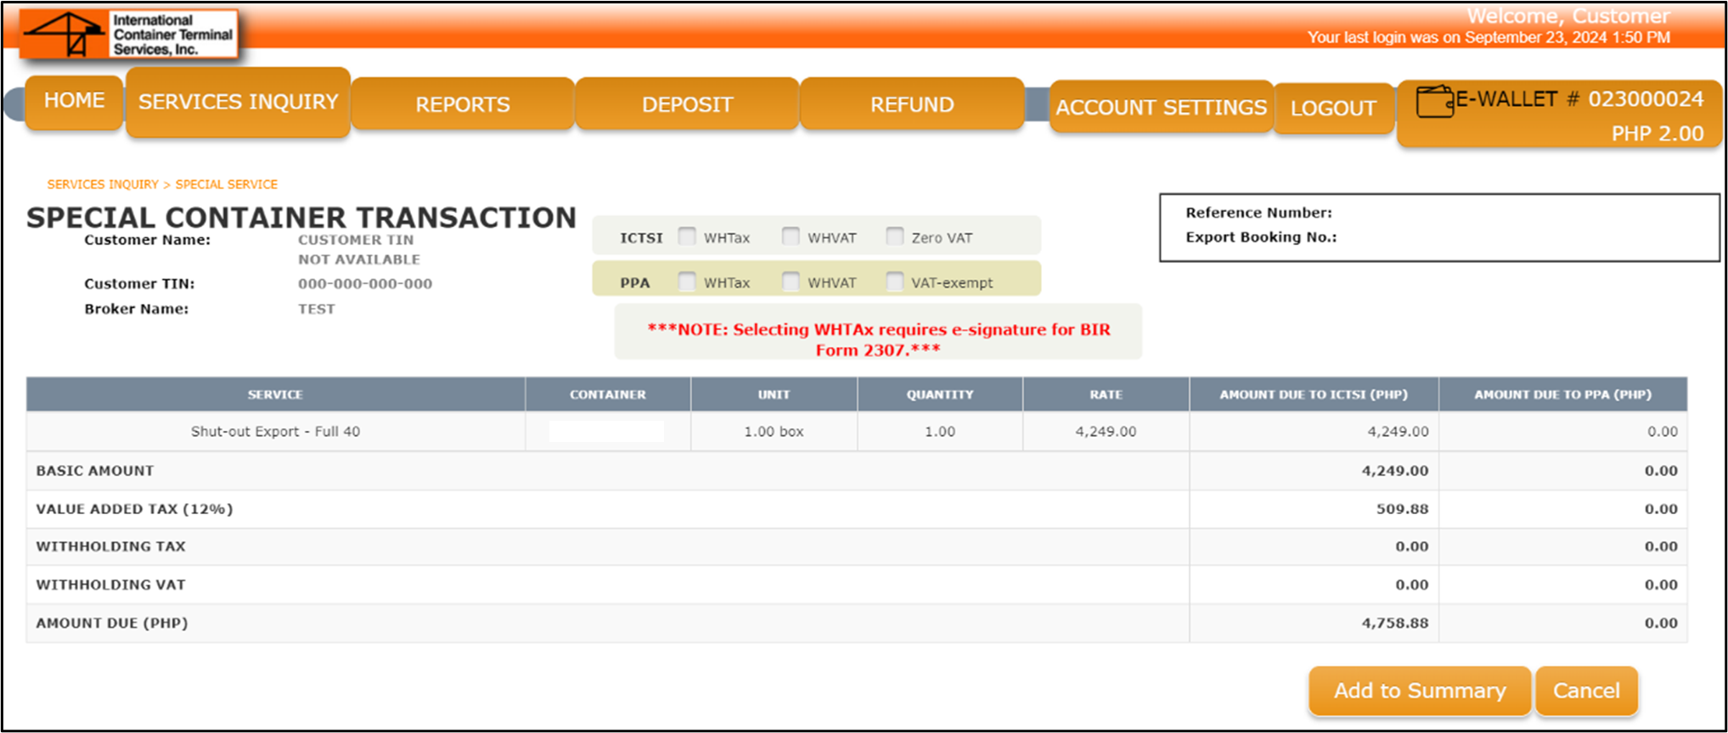
Task: Tick the ICTSI Zero VAT checkbox
Action: coord(894,237)
